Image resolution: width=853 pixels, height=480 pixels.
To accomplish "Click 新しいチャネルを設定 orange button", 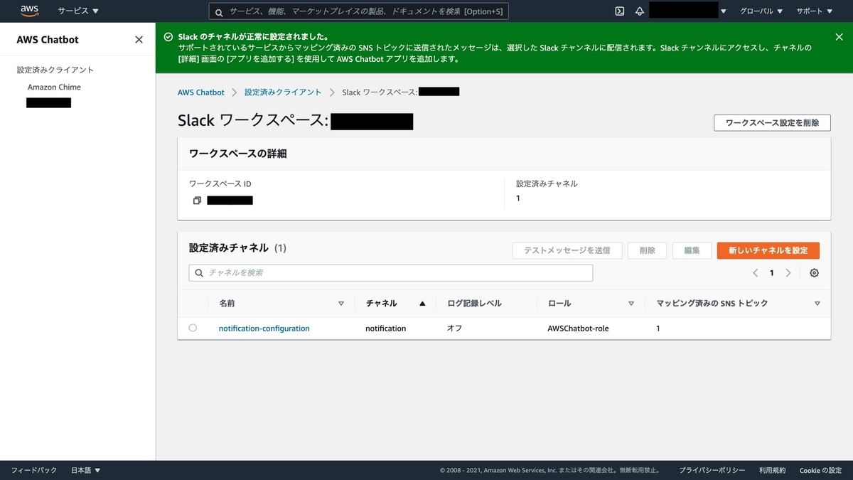I will coord(768,250).
